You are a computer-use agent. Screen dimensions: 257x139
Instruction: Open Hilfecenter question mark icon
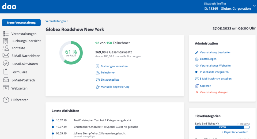tap(6, 100)
